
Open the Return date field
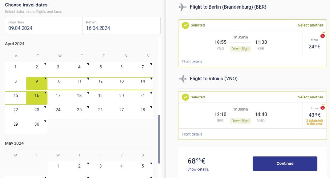[121, 26]
